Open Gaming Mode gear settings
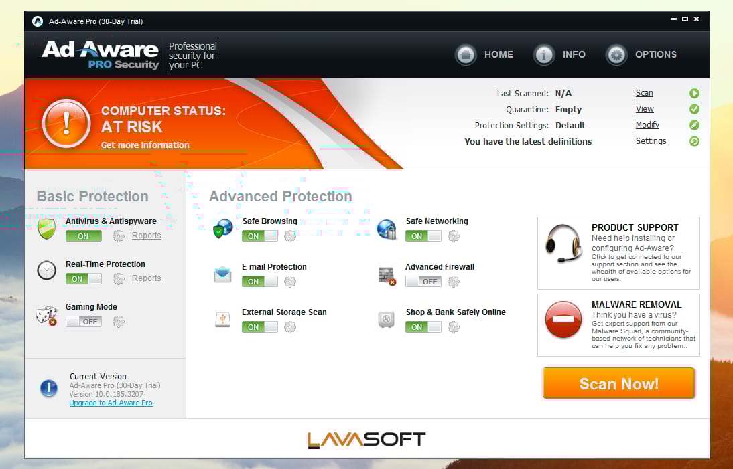The width and height of the screenshot is (733, 469). [119, 322]
